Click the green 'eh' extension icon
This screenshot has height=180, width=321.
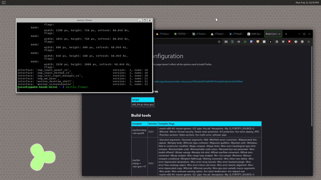245,42
